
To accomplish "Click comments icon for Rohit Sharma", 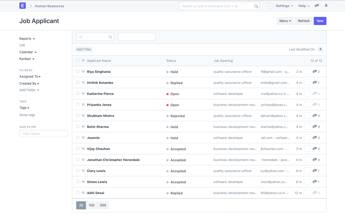I will tap(315, 127).
